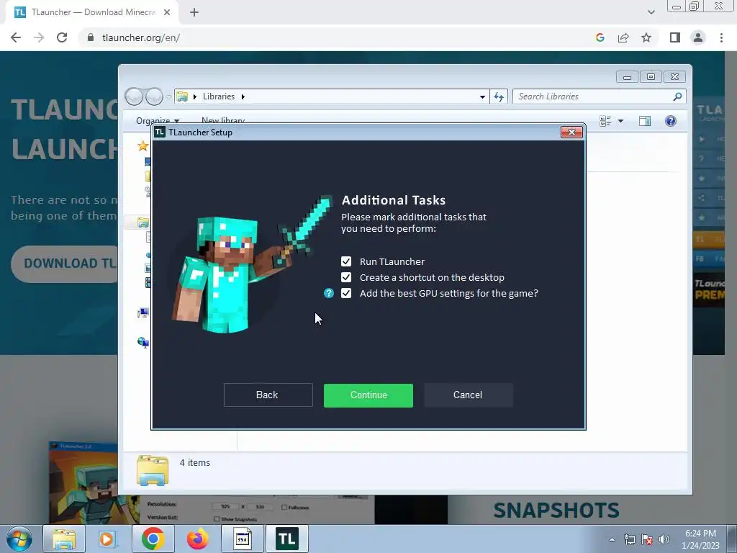Click the TLauncher screenshot thumbnail on webpage
This screenshot has width=737, height=553.
(x=83, y=482)
